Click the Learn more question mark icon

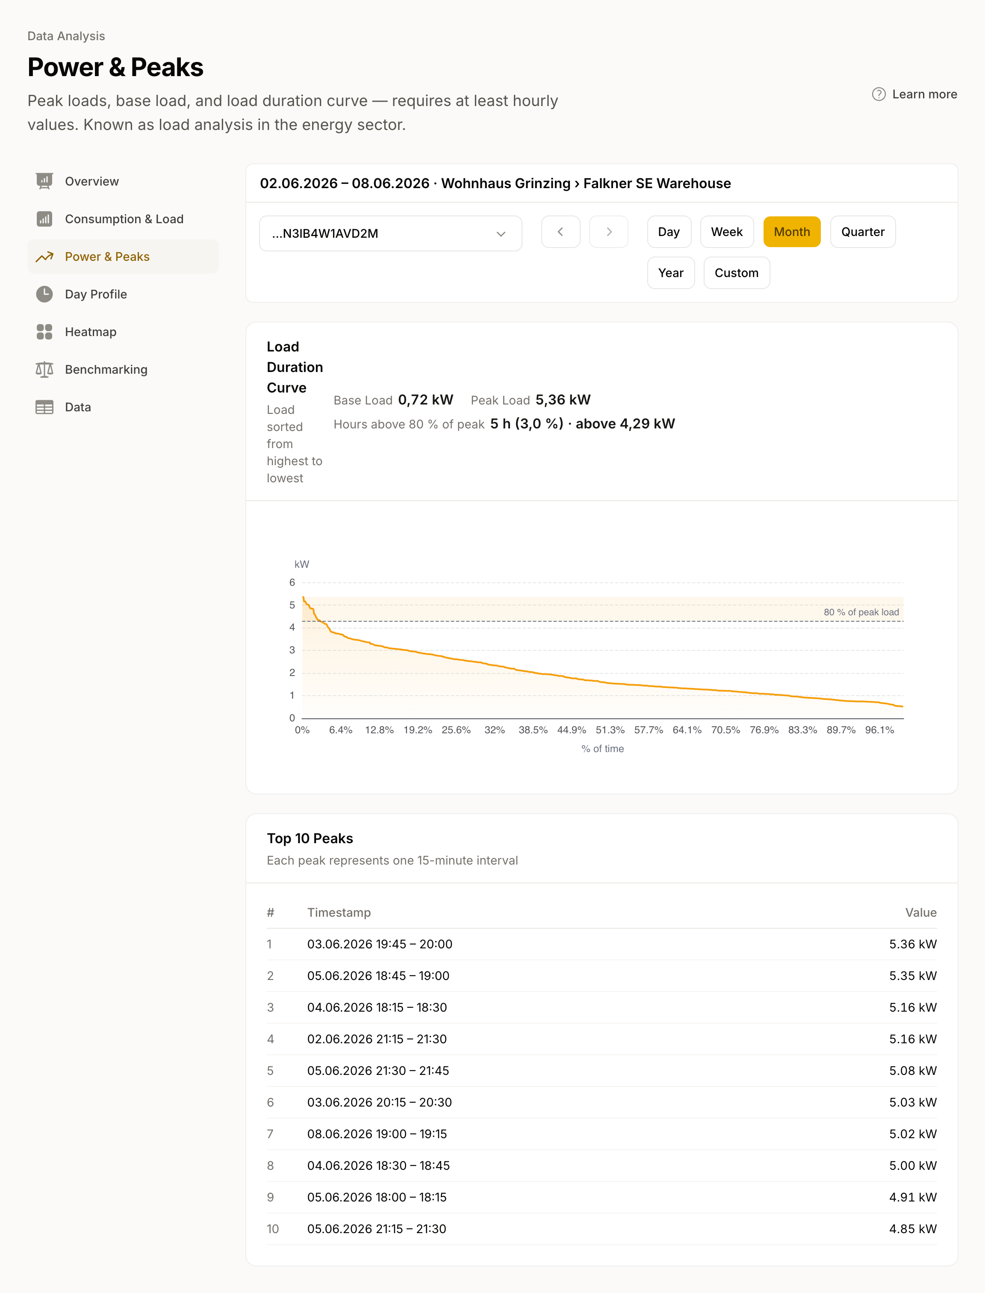pyautogui.click(x=878, y=94)
